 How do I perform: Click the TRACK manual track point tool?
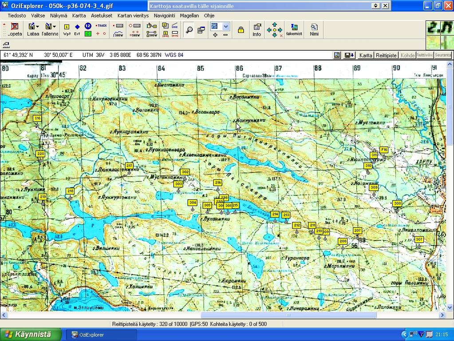coord(101,26)
